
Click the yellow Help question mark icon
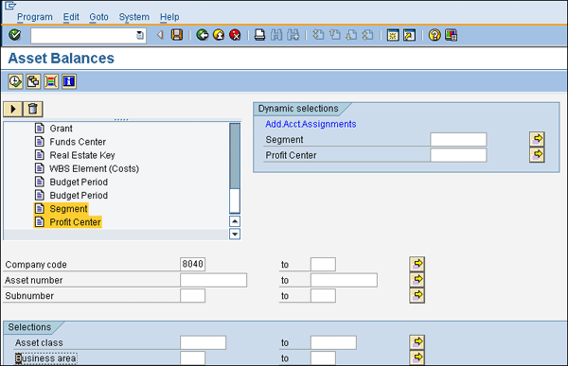[435, 35]
